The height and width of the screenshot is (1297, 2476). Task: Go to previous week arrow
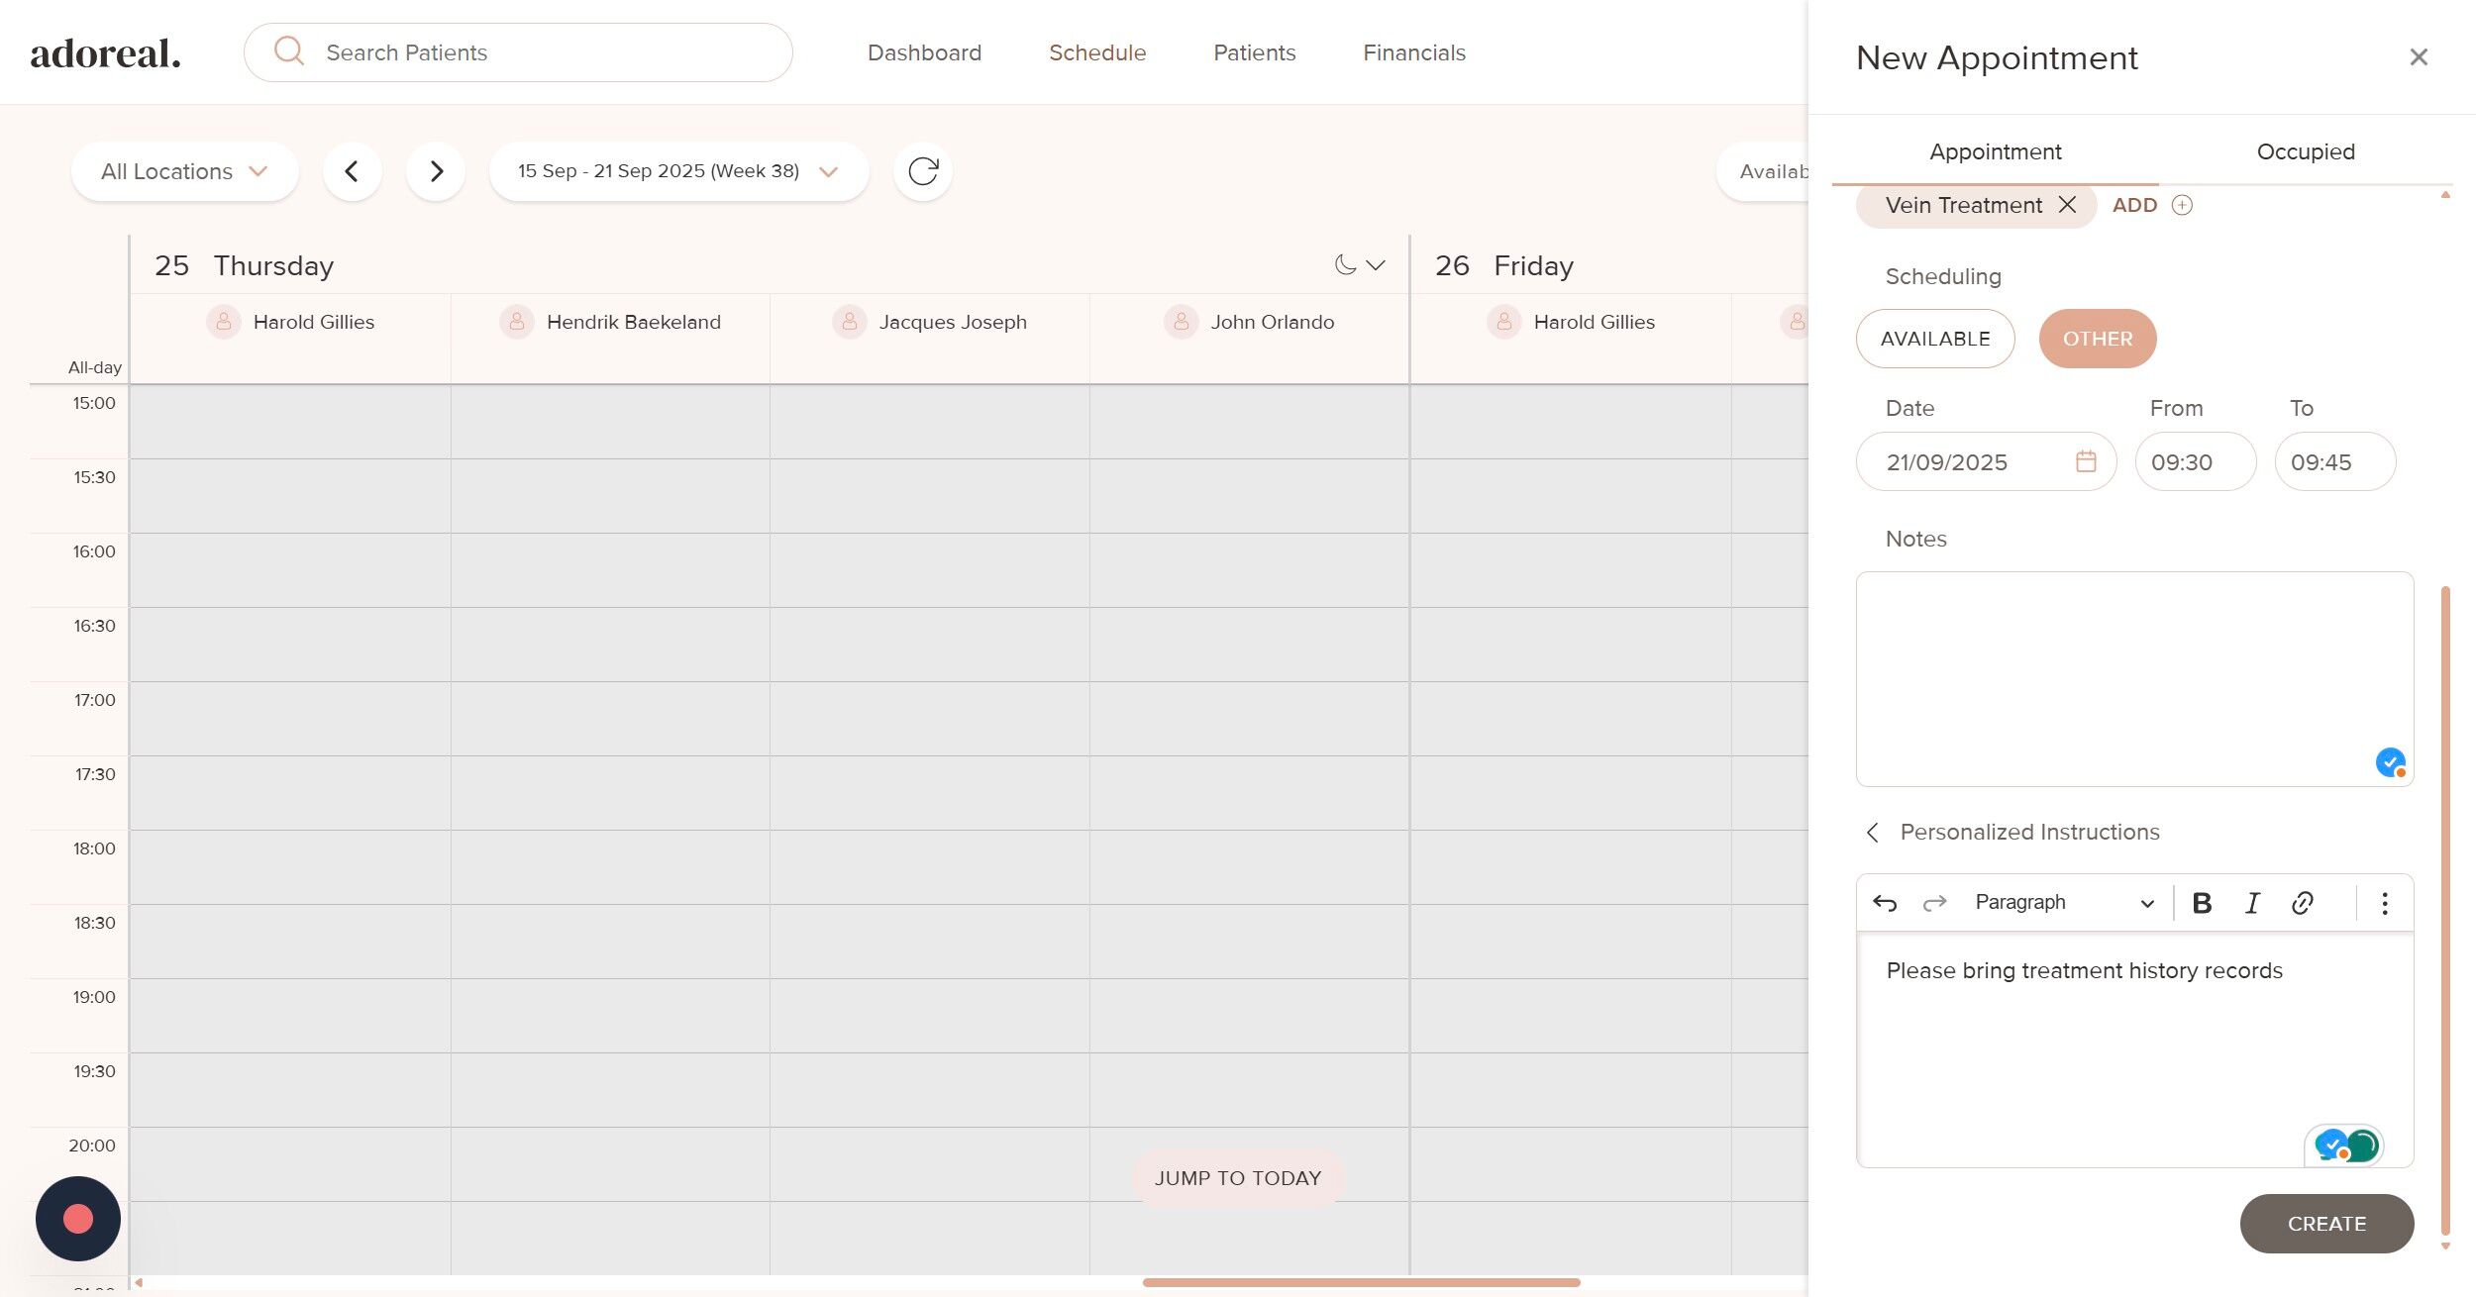(x=352, y=171)
